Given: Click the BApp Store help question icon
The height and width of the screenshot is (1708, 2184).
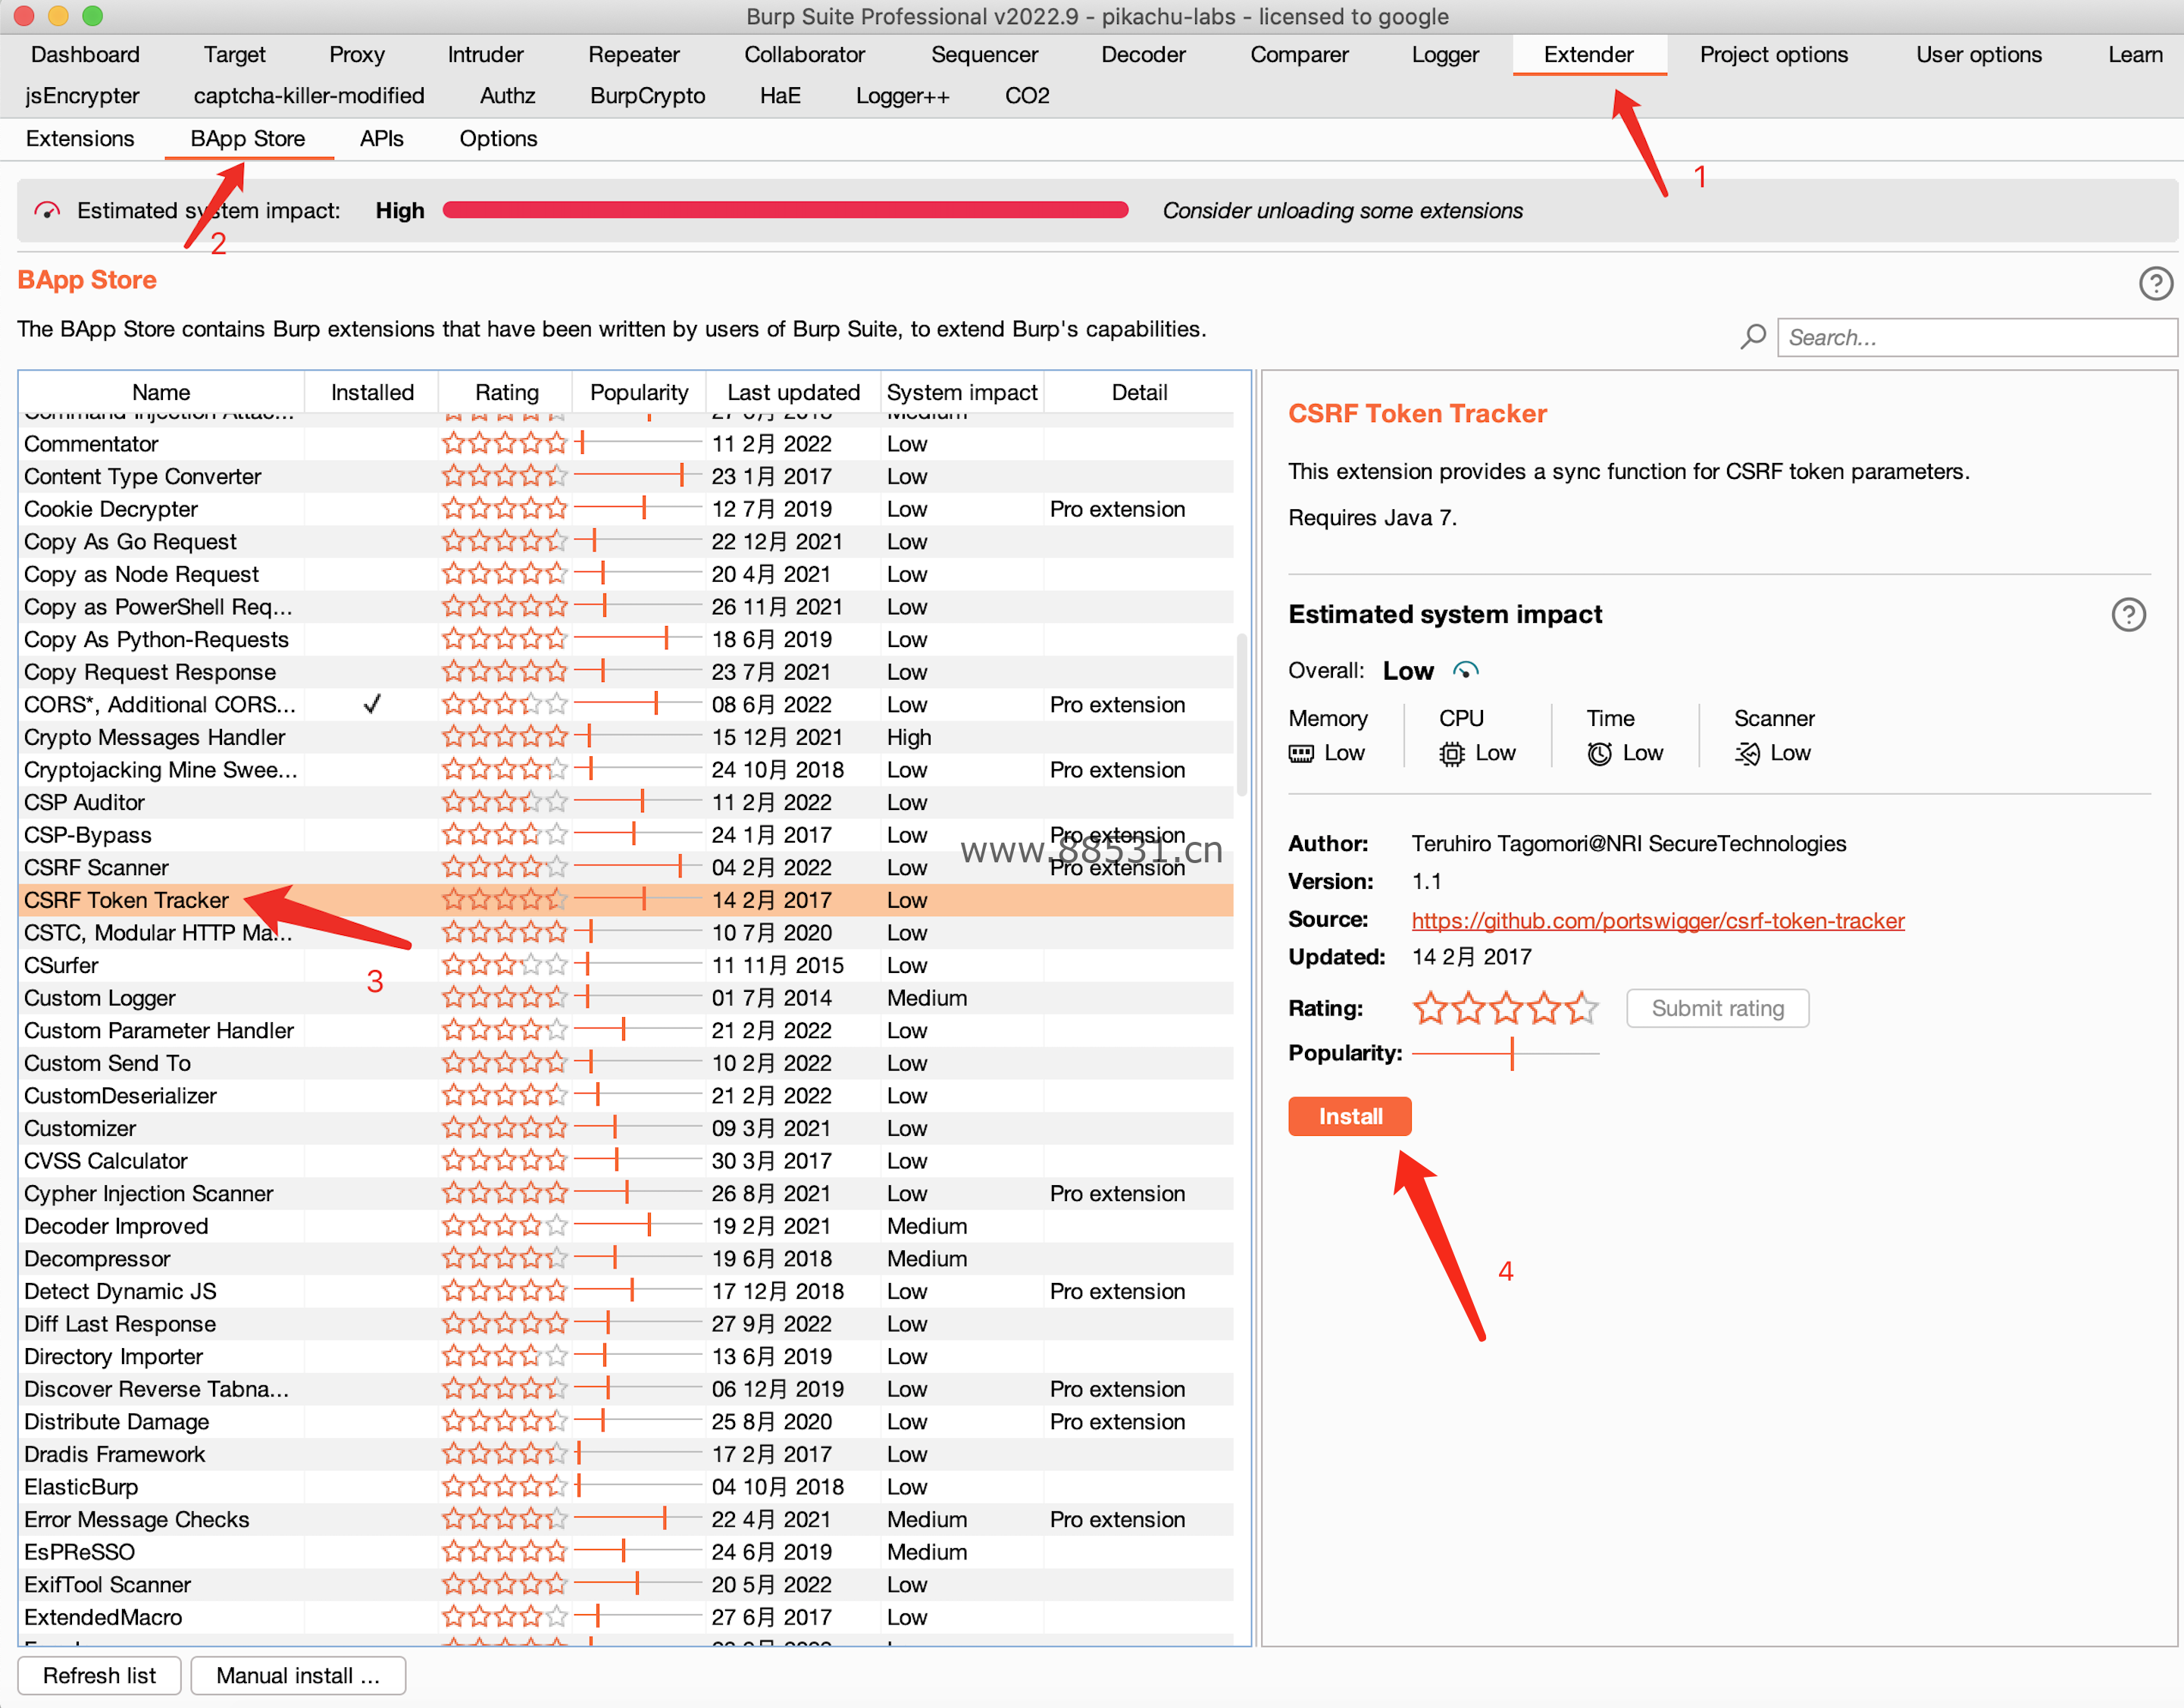Looking at the screenshot, I should click(x=2155, y=283).
